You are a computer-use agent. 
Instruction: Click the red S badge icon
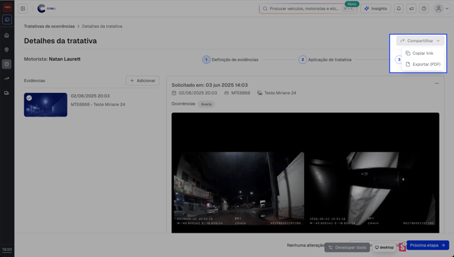tap(402, 247)
